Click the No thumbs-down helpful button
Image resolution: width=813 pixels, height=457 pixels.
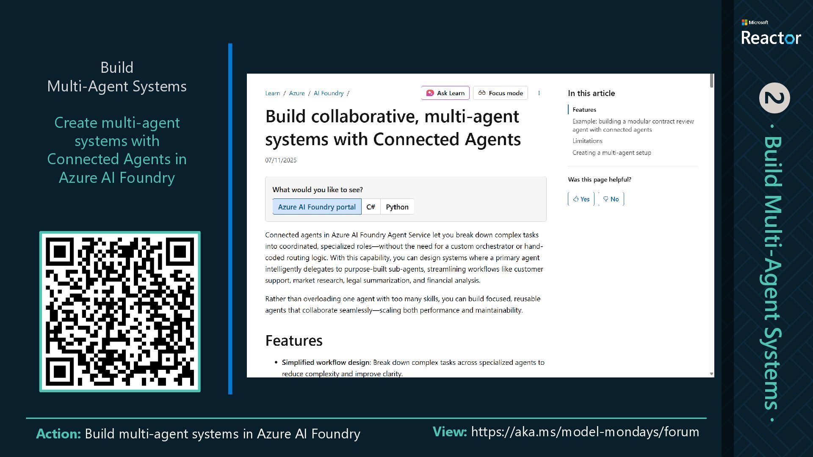[x=611, y=199]
